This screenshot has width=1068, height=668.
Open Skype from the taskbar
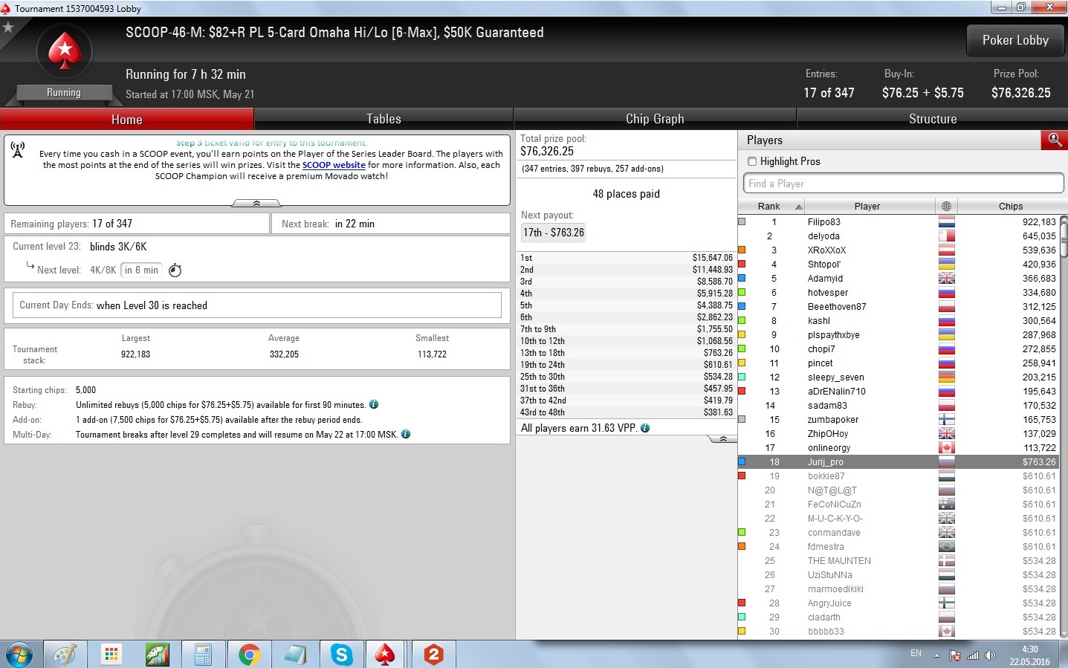point(341,655)
